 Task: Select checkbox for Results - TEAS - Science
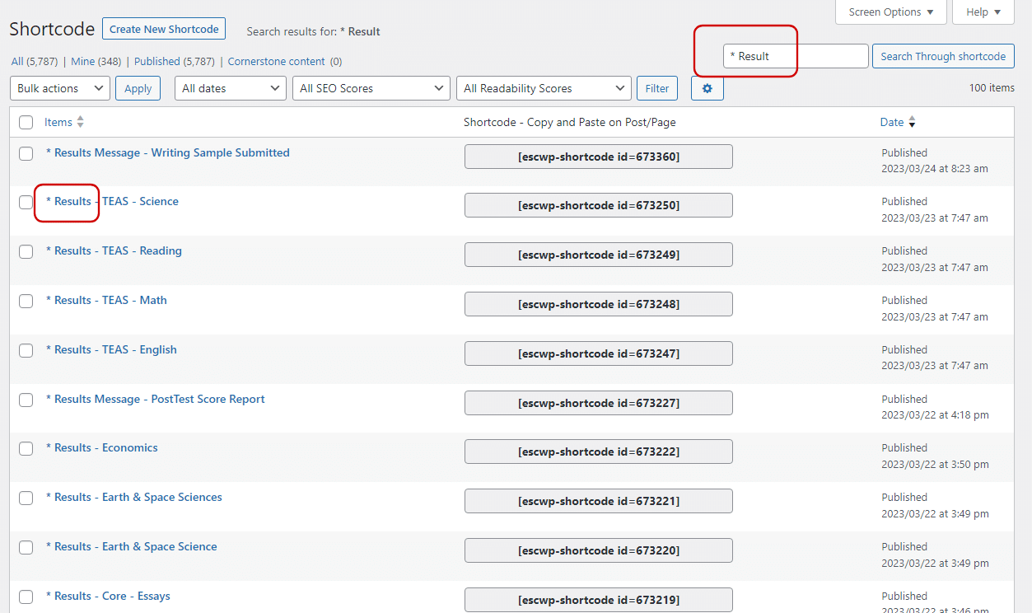pos(26,202)
